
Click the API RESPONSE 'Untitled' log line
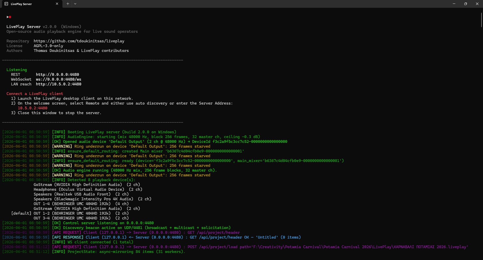151,237
